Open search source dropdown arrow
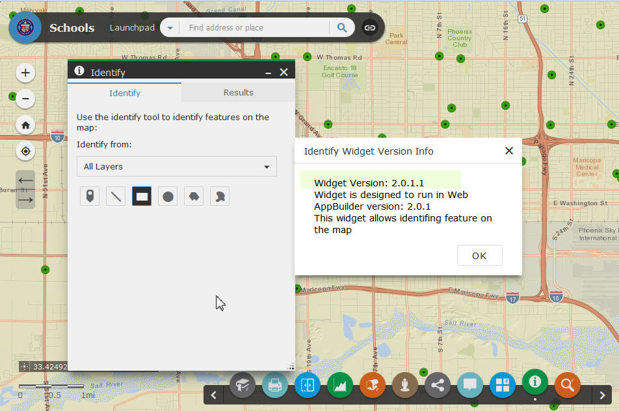Viewport: 619px width, 411px height. coord(170,27)
